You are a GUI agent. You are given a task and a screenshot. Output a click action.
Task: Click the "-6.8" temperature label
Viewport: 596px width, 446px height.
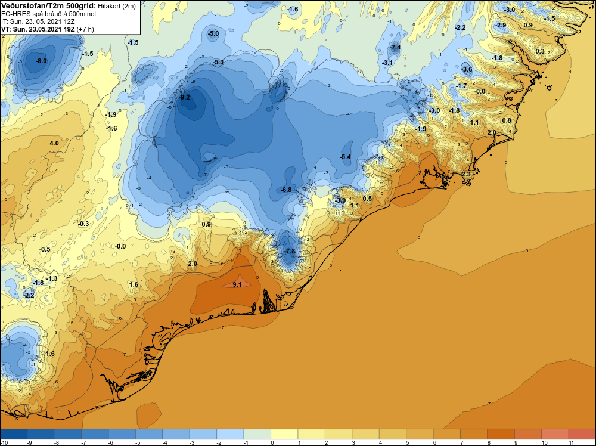286,190
